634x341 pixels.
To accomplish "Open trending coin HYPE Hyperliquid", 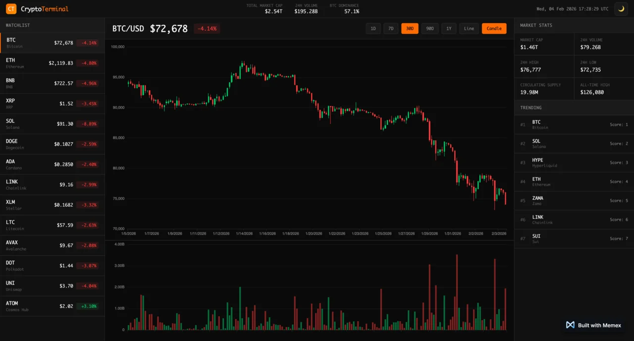I will [574, 163].
